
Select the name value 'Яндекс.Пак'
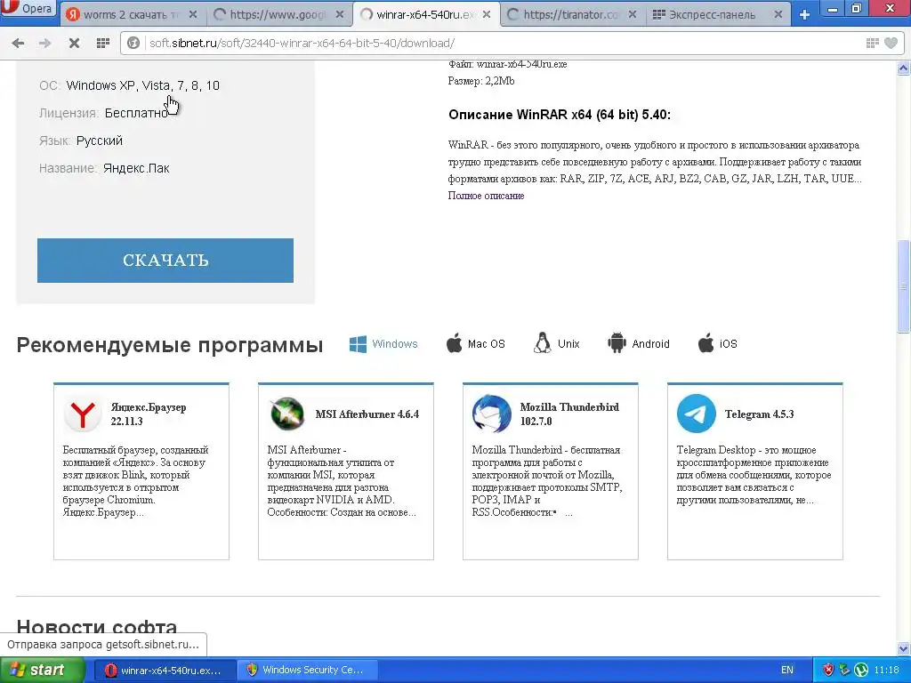(x=136, y=168)
